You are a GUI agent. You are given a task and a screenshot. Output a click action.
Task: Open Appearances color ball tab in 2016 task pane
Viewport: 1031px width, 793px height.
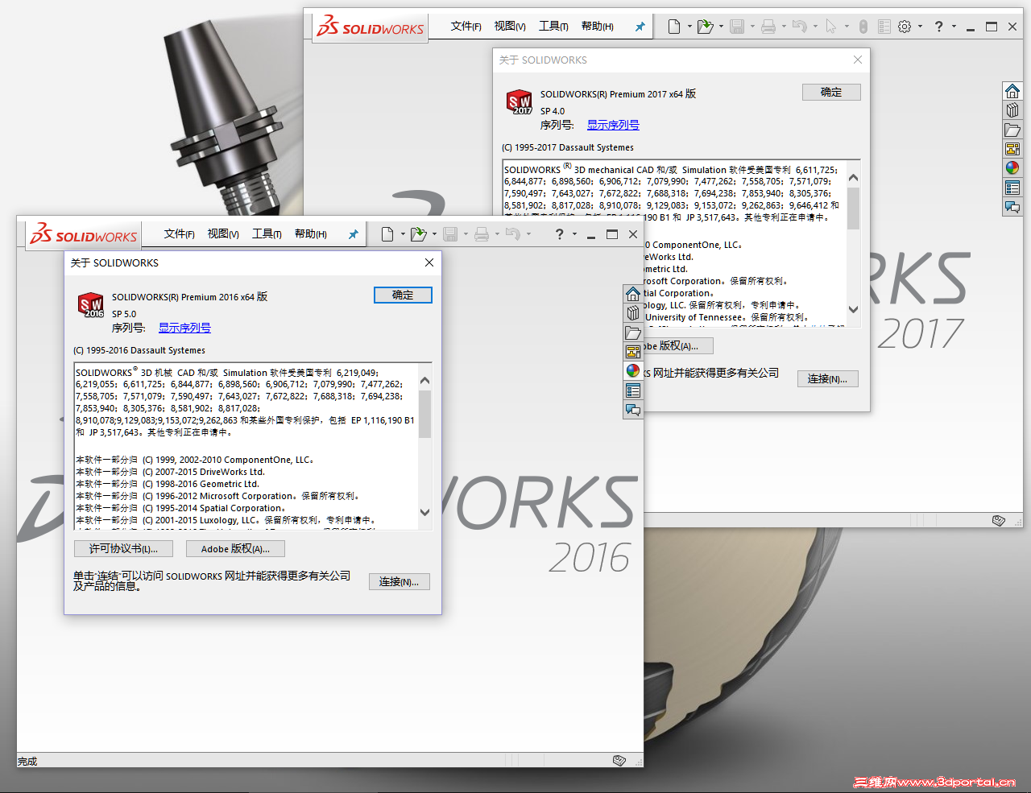coord(633,371)
